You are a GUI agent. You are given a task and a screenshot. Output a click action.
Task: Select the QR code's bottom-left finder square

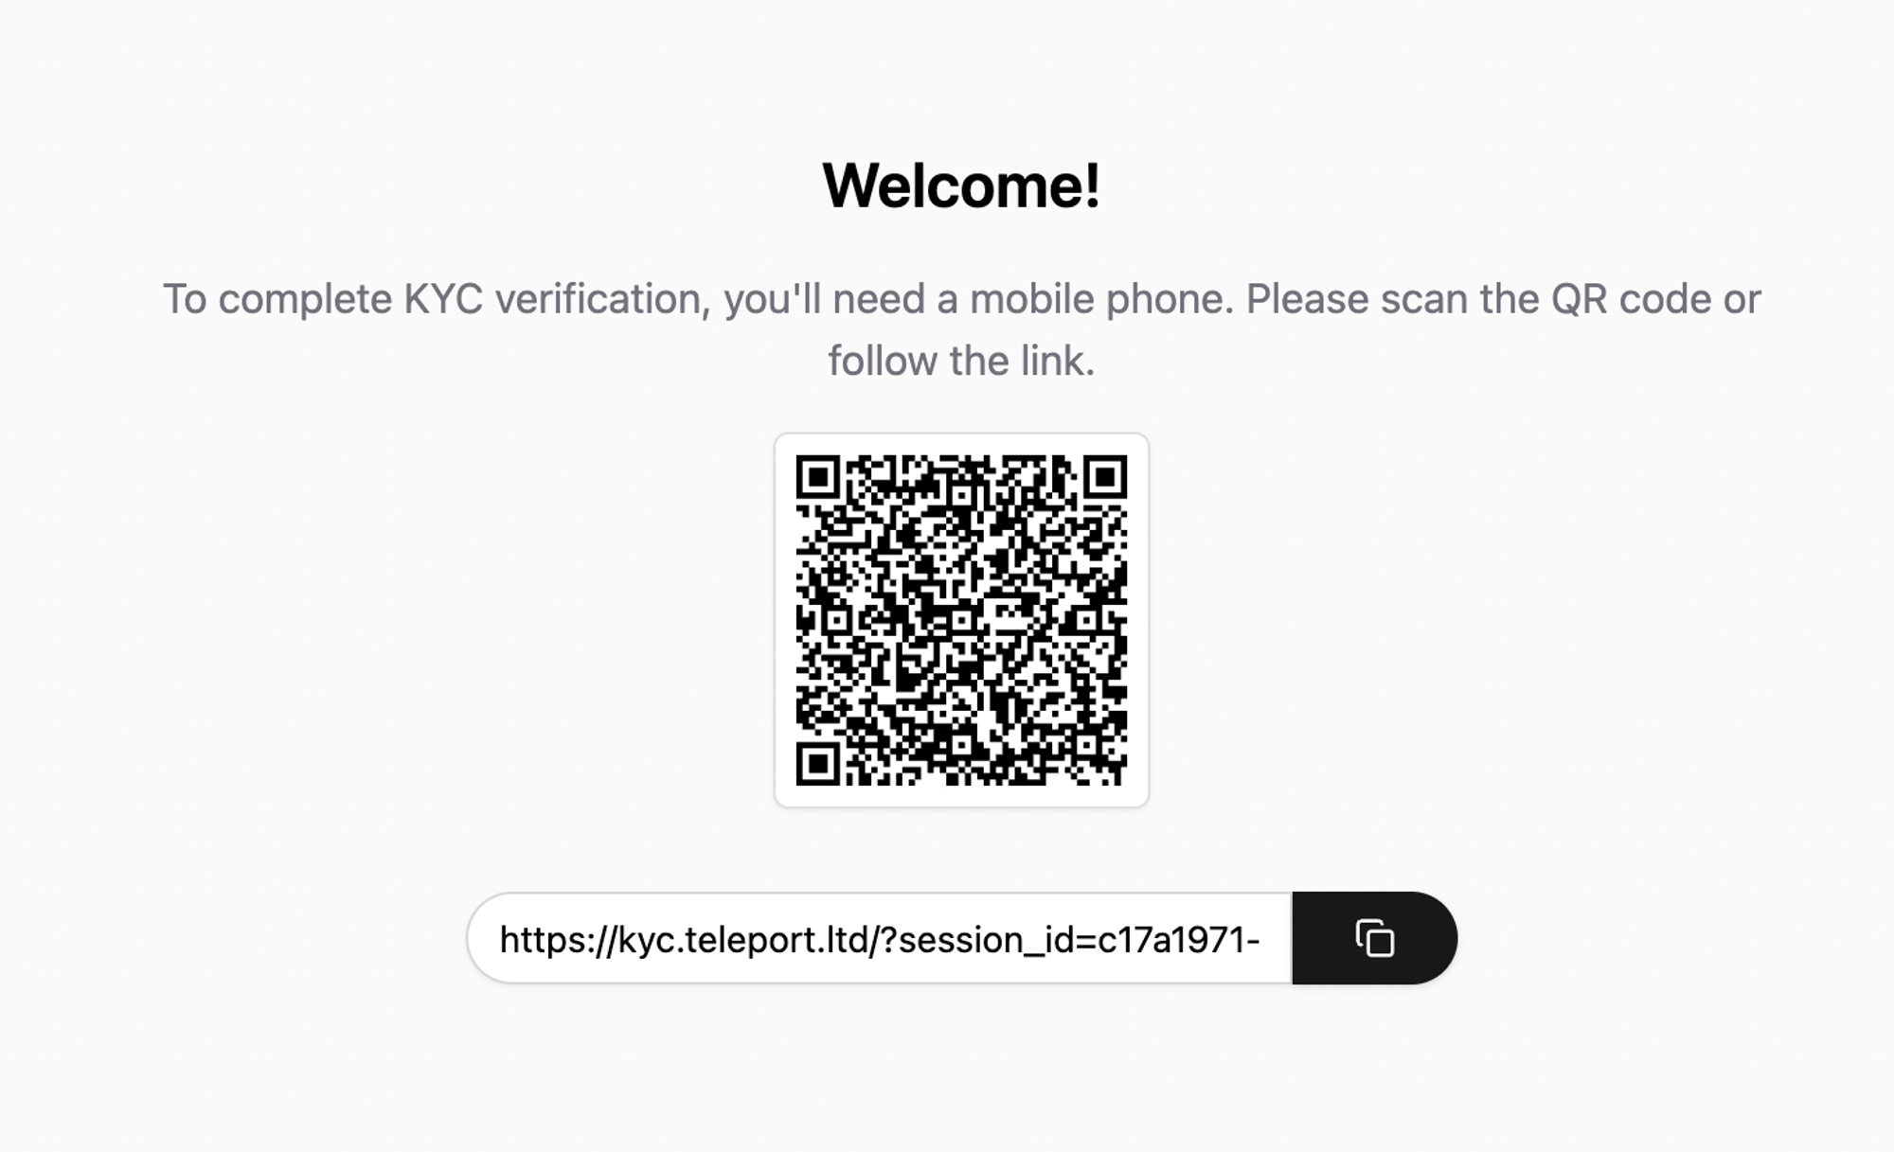coord(818,763)
